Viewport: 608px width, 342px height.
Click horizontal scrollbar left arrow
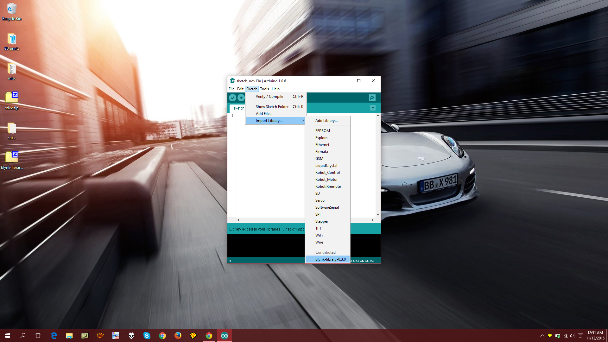point(238,220)
